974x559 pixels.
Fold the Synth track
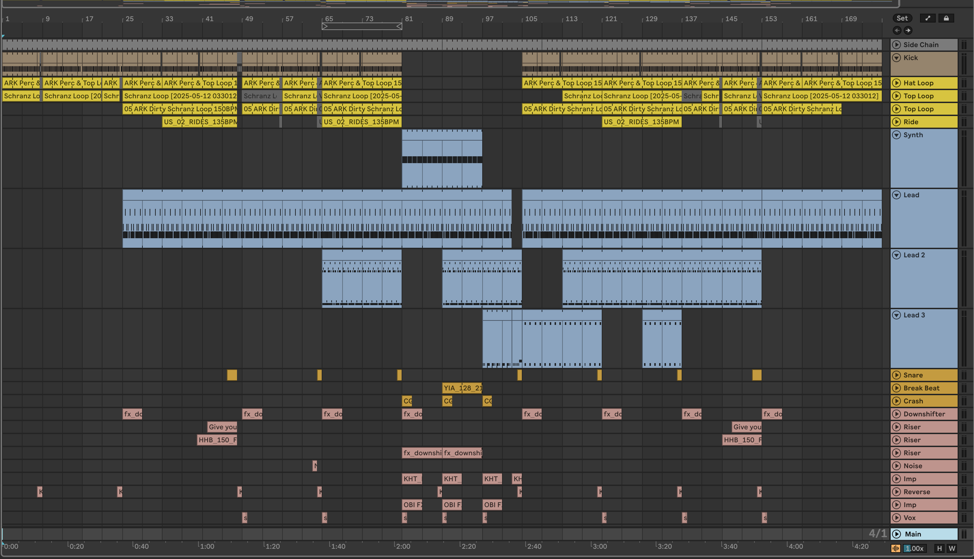[896, 135]
